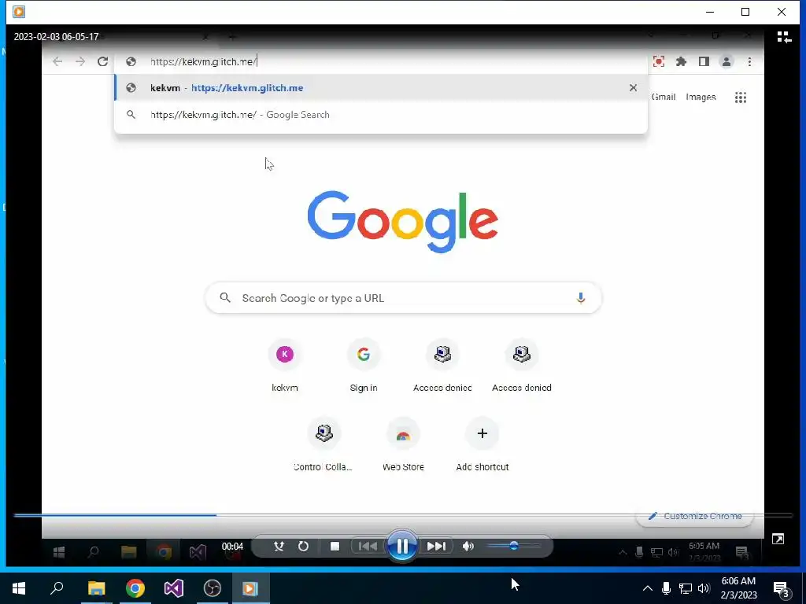Image resolution: width=806 pixels, height=604 pixels.
Task: Open Google Chrome from taskbar
Action: 135,588
